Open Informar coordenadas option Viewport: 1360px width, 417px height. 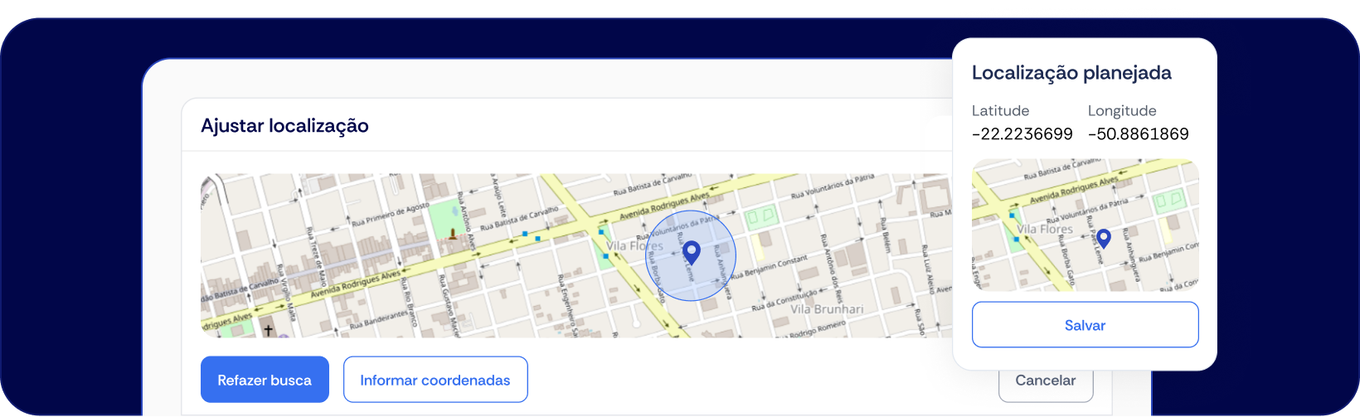click(x=435, y=380)
